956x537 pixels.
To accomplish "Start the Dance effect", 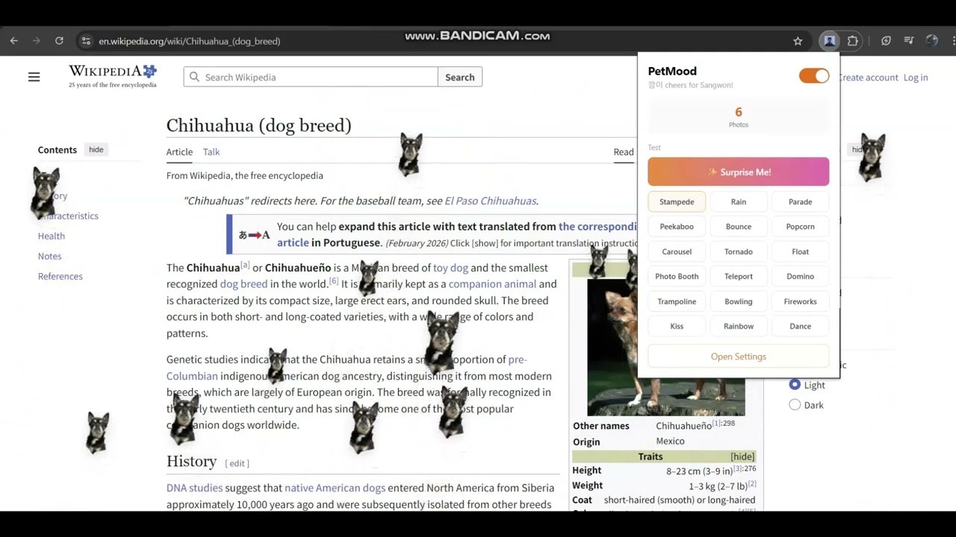I will (x=801, y=326).
